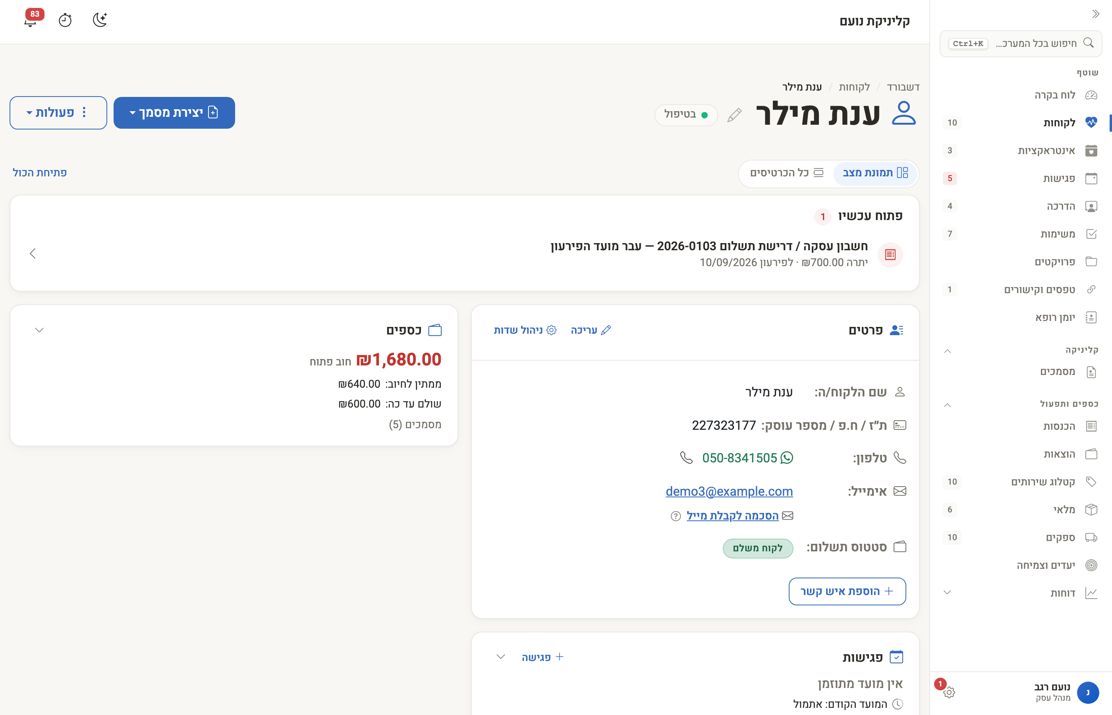Click the הסכמה לקבלת מייל link

(732, 516)
